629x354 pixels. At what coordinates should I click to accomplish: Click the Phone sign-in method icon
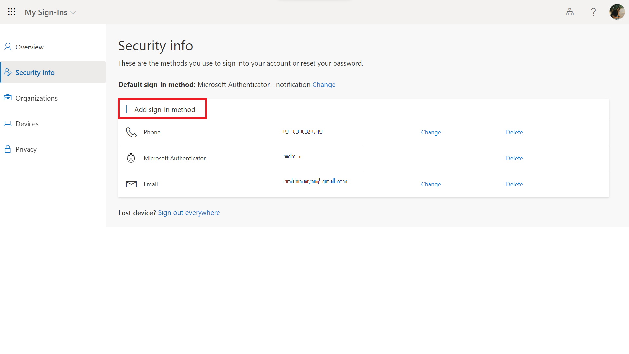tap(131, 132)
